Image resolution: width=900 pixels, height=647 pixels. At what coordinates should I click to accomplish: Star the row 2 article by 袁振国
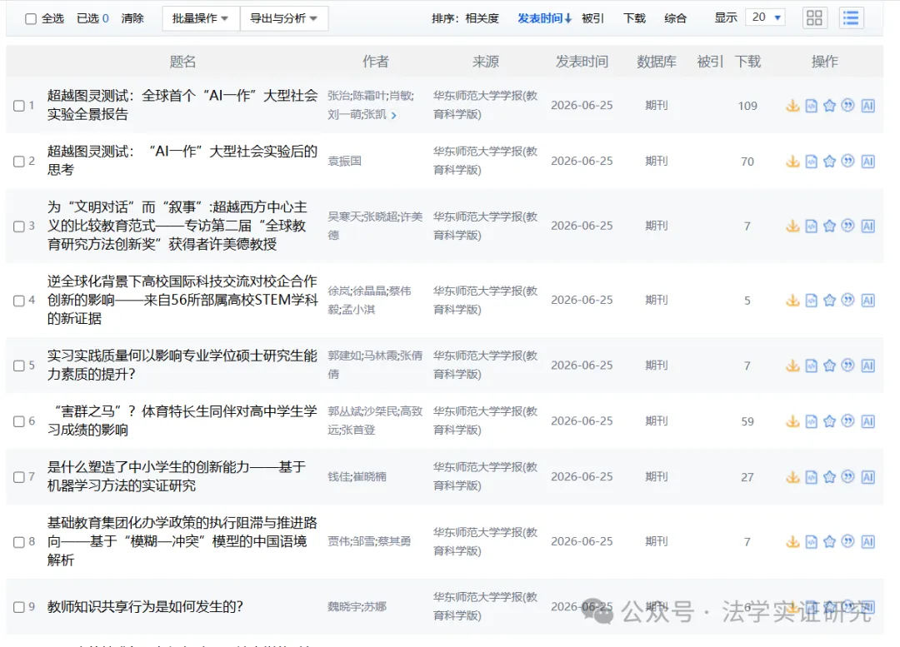[829, 162]
